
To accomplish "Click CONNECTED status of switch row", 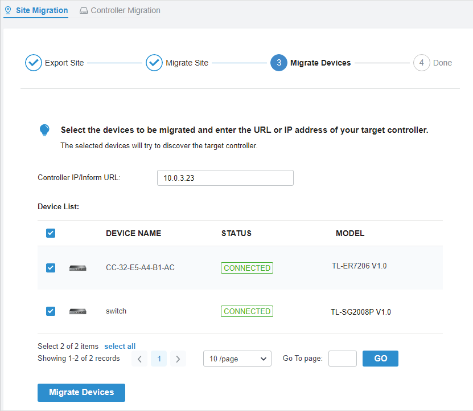I will (x=247, y=311).
